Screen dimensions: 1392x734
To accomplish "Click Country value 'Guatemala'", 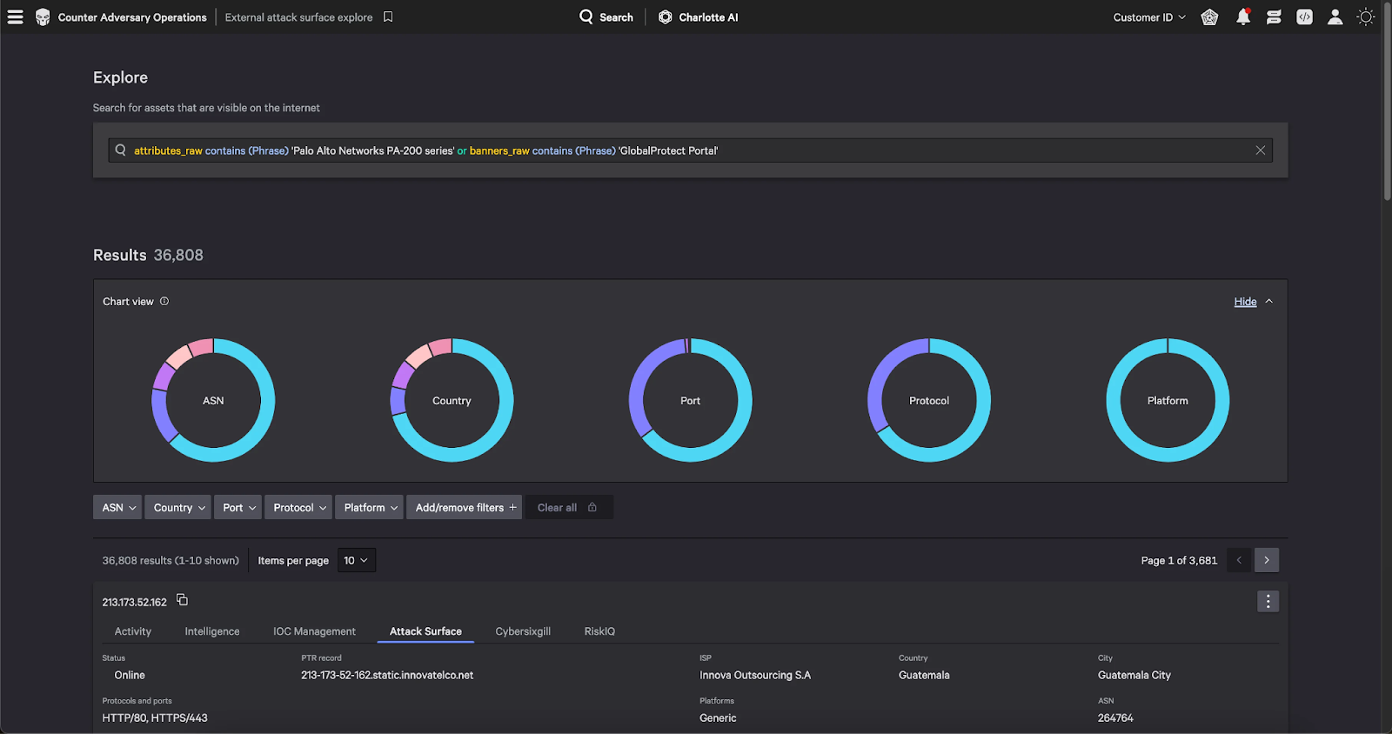I will click(924, 675).
